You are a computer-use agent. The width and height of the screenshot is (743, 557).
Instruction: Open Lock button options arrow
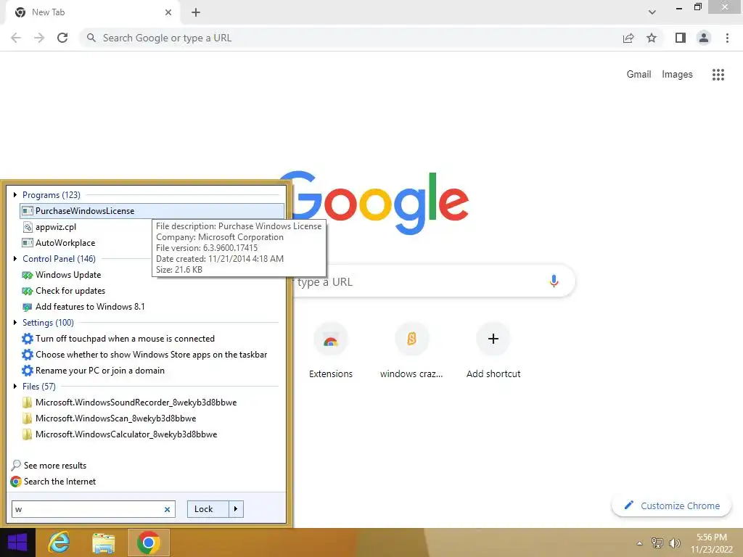(236, 509)
